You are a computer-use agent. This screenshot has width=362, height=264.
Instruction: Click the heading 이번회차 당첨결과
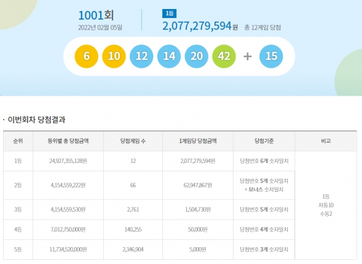(36, 120)
